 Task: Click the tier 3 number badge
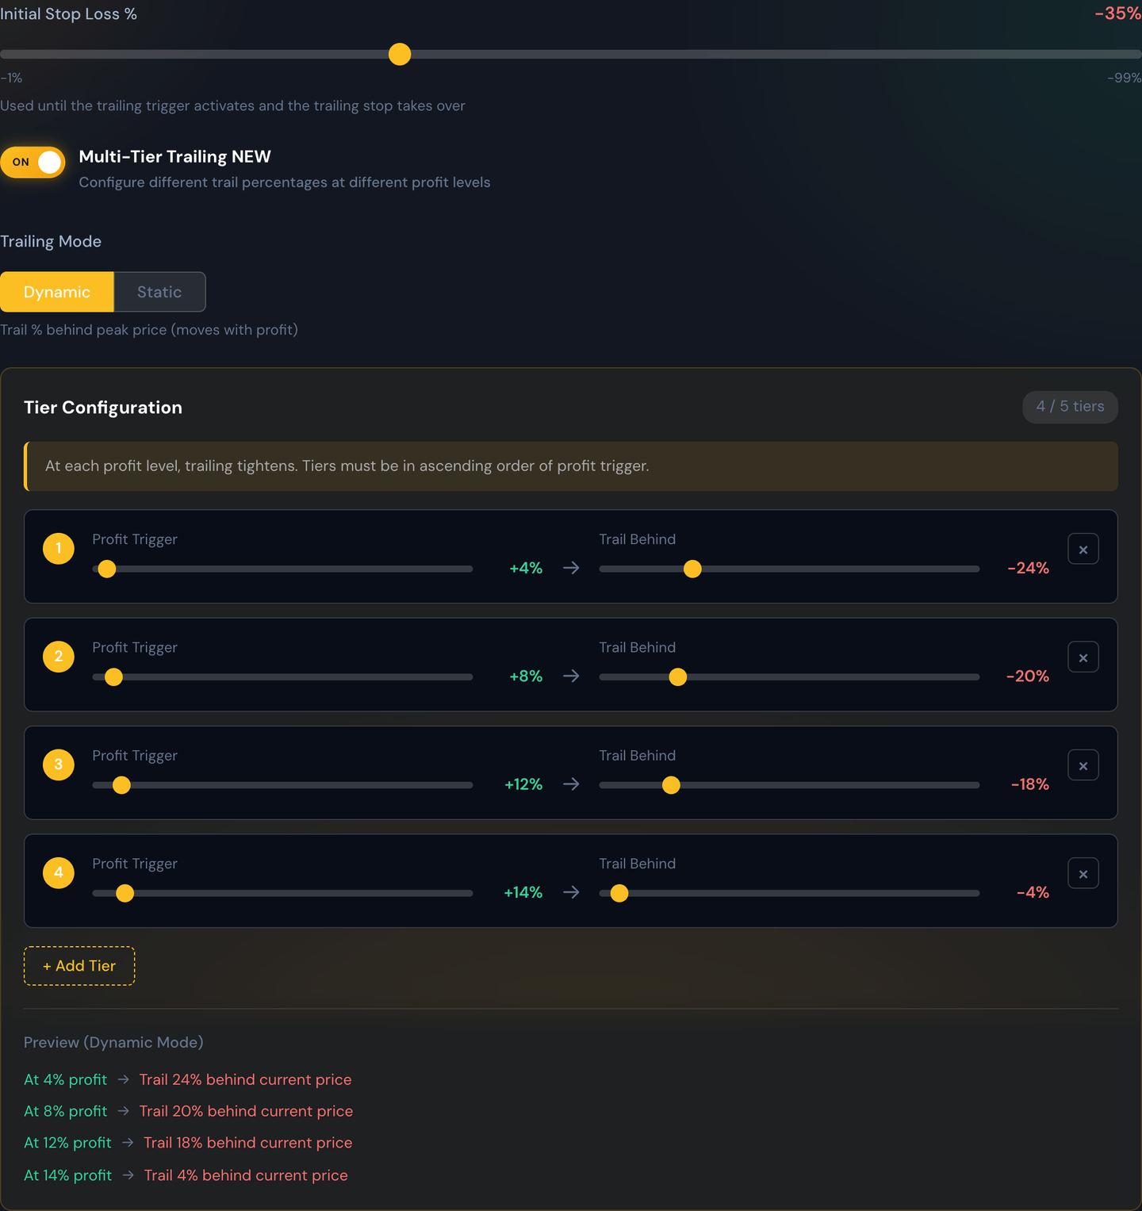click(59, 765)
